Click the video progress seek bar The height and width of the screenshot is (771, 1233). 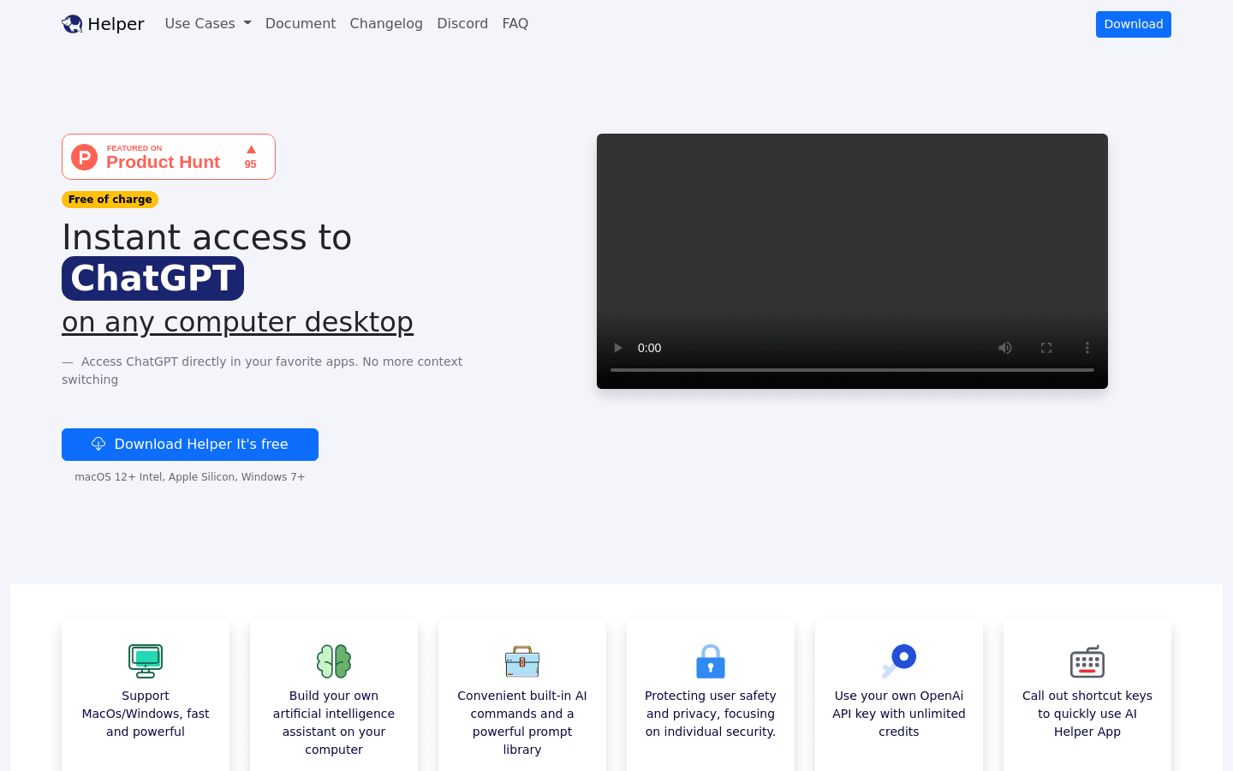pyautogui.click(x=852, y=370)
